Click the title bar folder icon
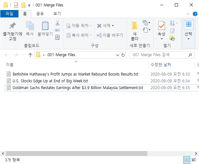The width and height of the screenshot is (199, 164). [5, 5]
